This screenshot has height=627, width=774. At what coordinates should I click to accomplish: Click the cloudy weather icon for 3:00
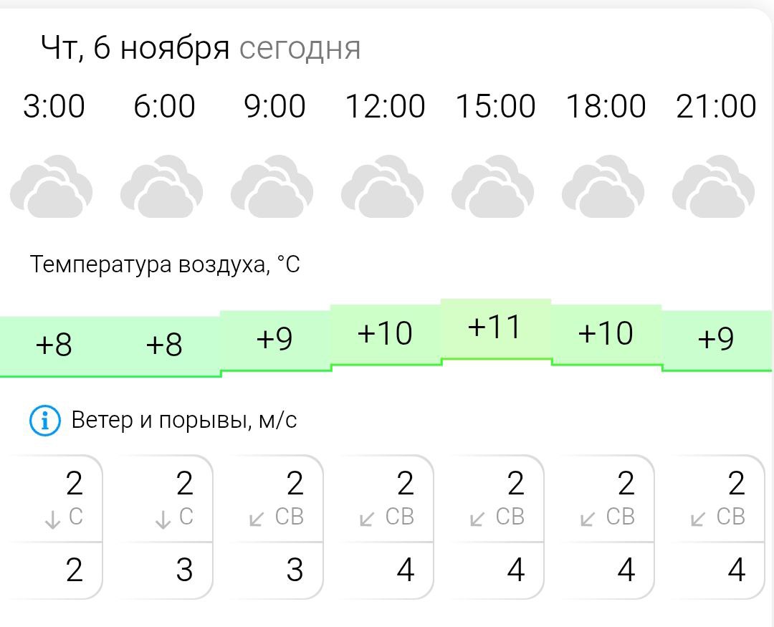52,187
